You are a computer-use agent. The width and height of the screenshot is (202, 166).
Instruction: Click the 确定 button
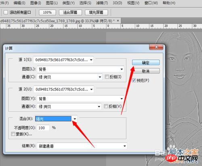tap(146, 62)
